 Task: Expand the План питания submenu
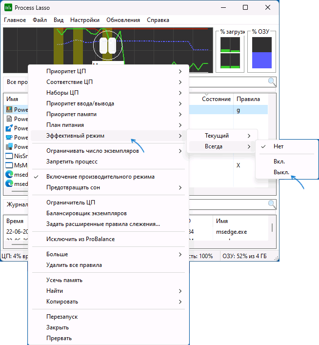(x=109, y=125)
